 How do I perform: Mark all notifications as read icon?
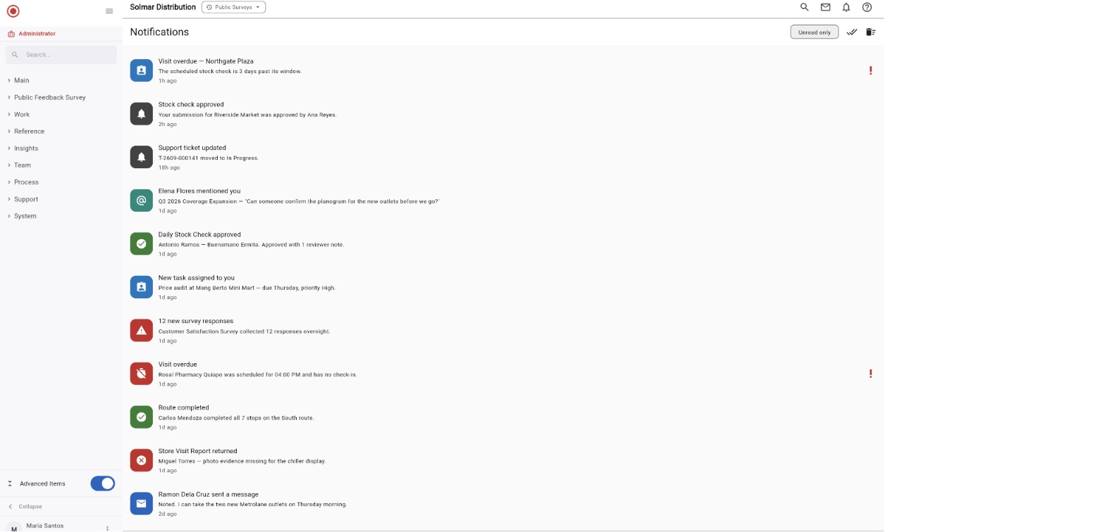852,32
